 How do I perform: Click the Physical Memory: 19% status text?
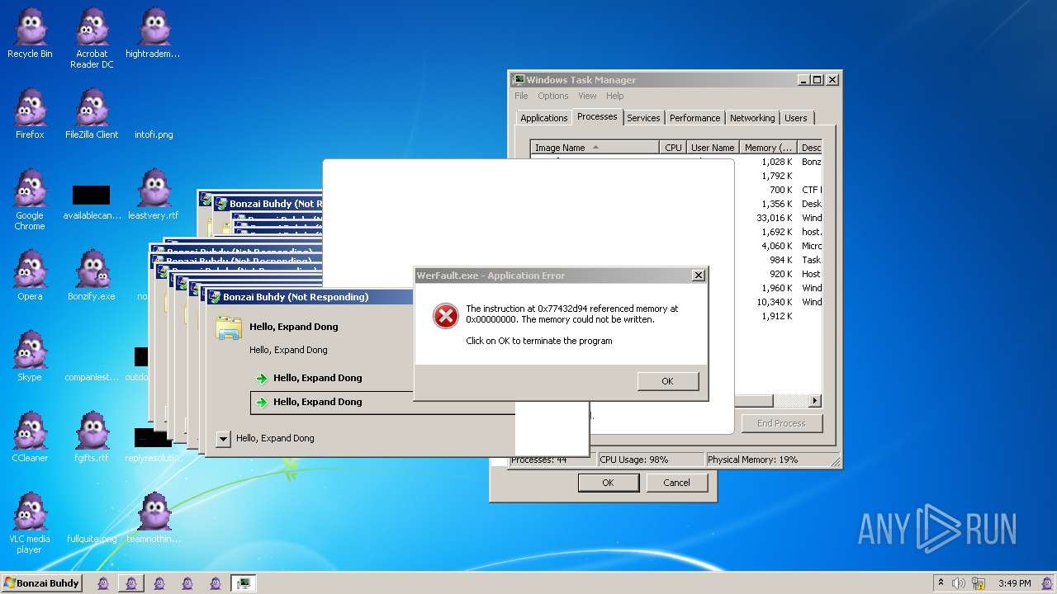pyautogui.click(x=752, y=460)
